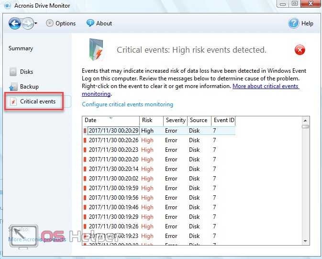
Task: Sort by the Source column header
Action: (199, 121)
